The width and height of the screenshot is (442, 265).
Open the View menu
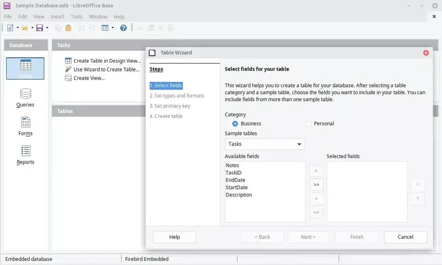point(39,17)
